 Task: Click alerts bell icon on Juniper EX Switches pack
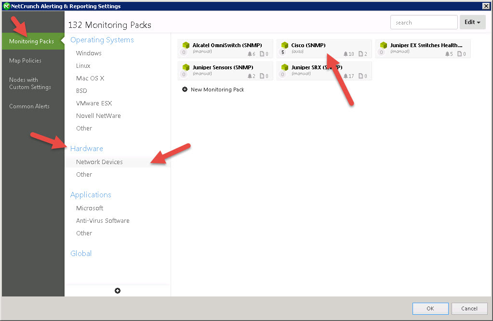pyautogui.click(x=447, y=54)
